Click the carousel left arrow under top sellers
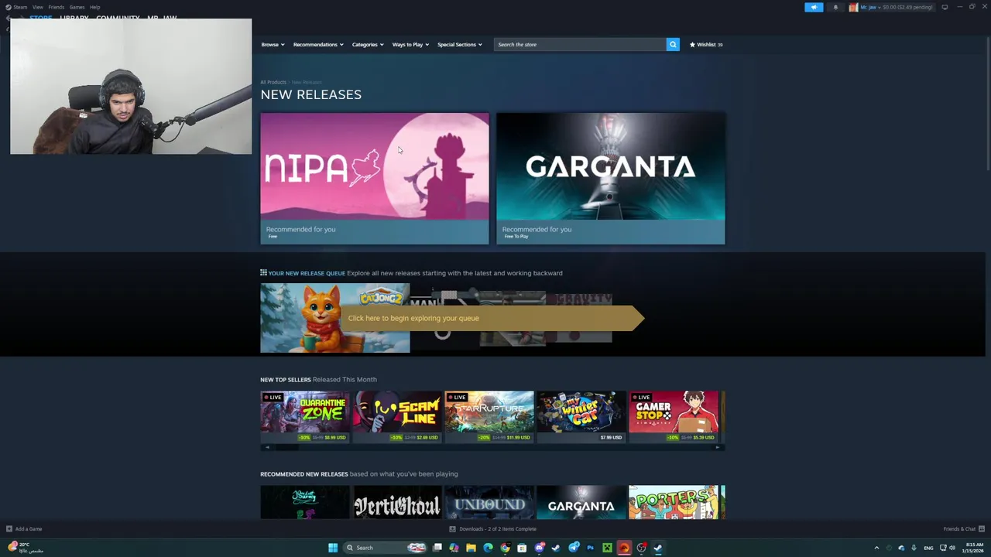Image resolution: width=991 pixels, height=557 pixels. coord(267,447)
